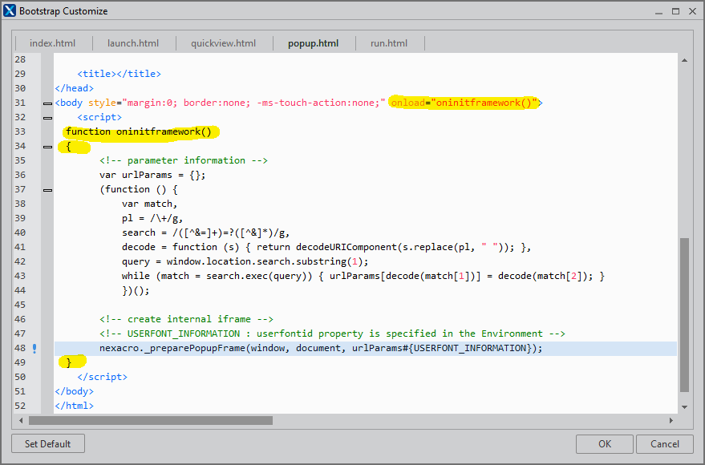Viewport: 705px width, 465px height.
Task: Maximize the Bootstrap Customize window
Action: (x=675, y=11)
